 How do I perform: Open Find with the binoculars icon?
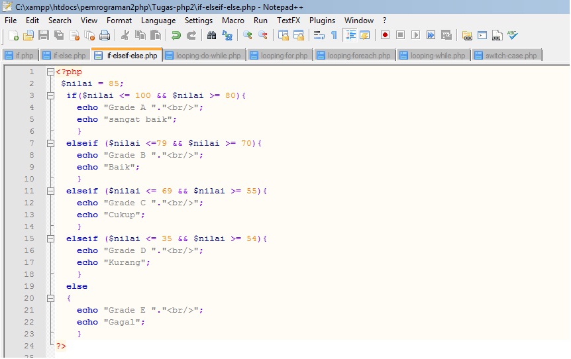(211, 35)
